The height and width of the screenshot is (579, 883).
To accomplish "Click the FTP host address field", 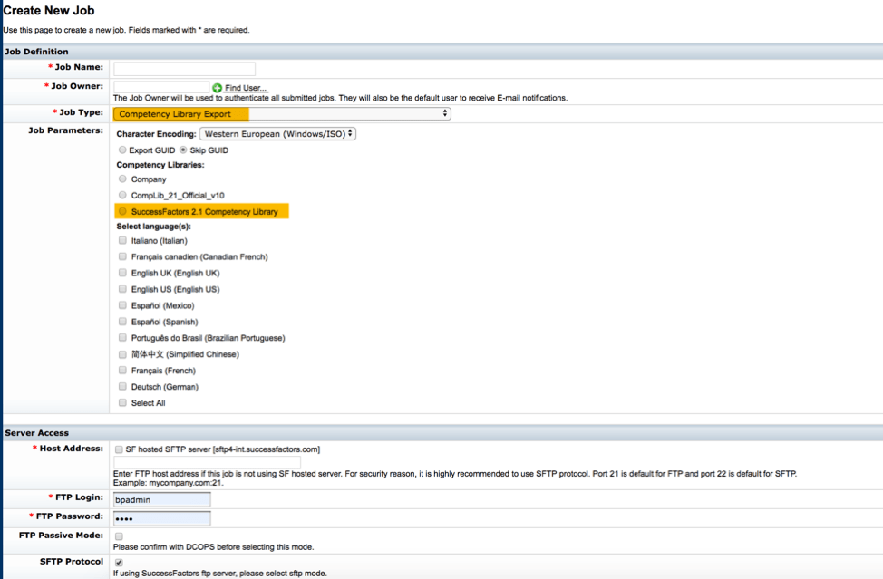I will pyautogui.click(x=207, y=463).
